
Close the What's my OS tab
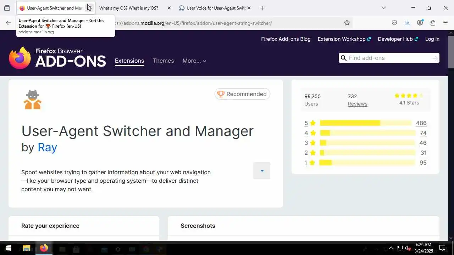pos(169,8)
